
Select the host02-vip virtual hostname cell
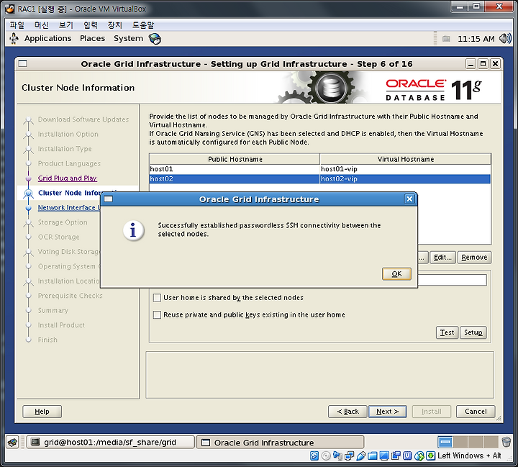click(405, 178)
